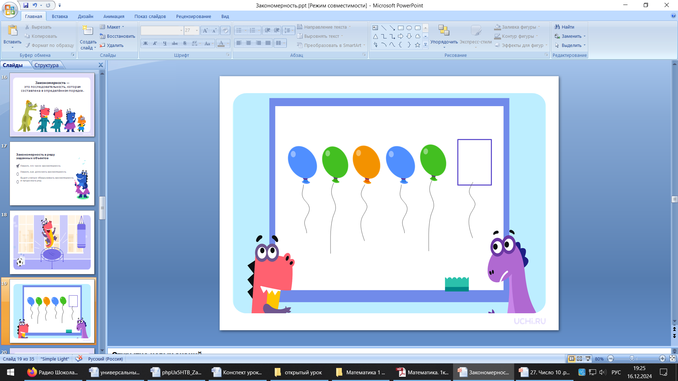This screenshot has width=678, height=381.
Task: Click the Создать слайд icon
Action: pos(87,31)
